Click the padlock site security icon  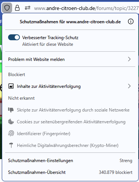pyautogui.click(x=17, y=8)
